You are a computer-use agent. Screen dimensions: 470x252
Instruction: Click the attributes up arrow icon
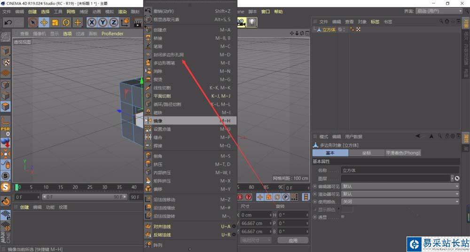point(431,136)
